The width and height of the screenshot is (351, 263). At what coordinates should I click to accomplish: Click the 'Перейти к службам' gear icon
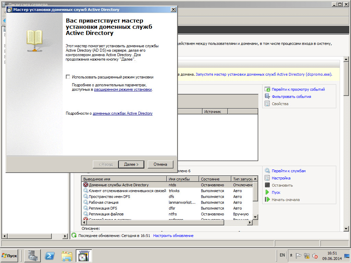tap(267, 171)
